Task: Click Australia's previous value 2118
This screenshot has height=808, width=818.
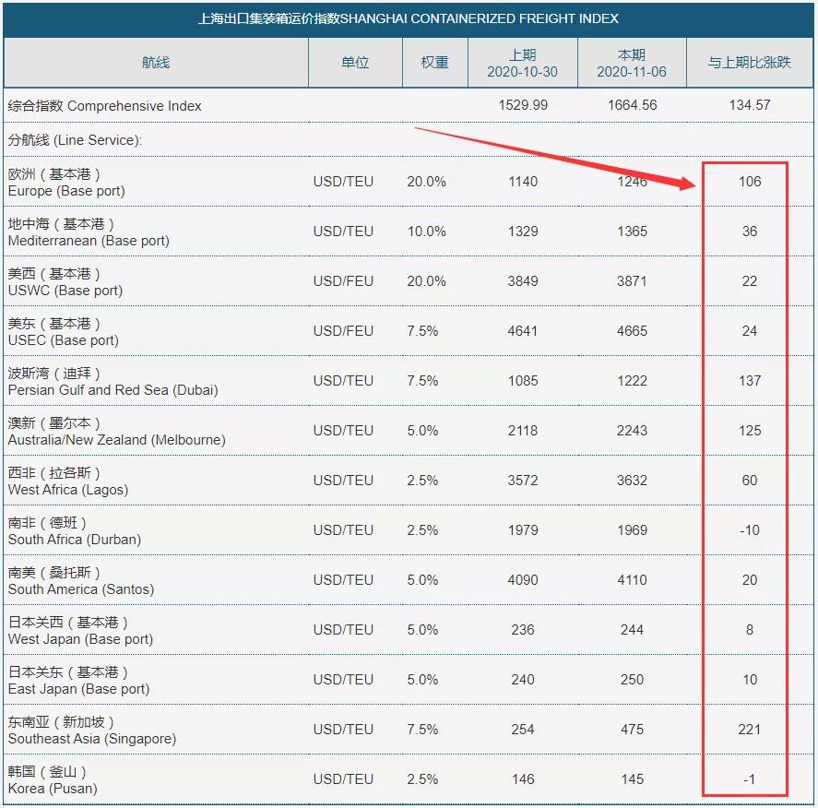Action: click(x=523, y=431)
